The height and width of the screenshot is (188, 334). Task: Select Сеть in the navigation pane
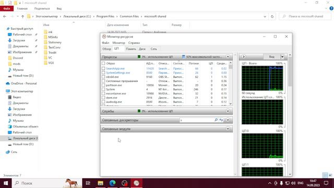point(14,152)
